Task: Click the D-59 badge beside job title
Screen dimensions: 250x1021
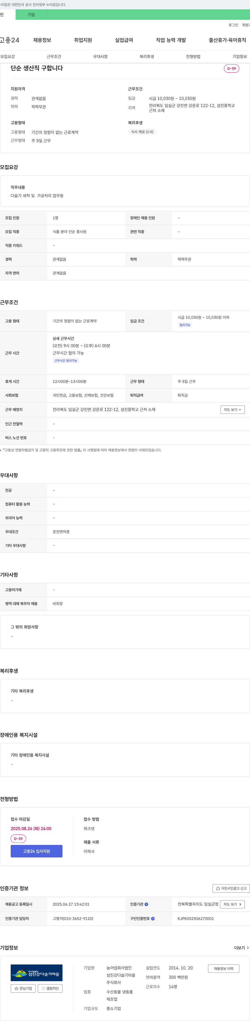Action: (x=231, y=69)
